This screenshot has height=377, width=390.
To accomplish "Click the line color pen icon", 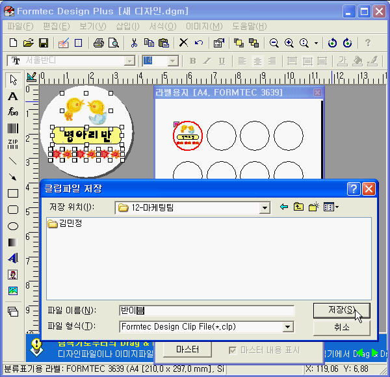I will pos(372,61).
